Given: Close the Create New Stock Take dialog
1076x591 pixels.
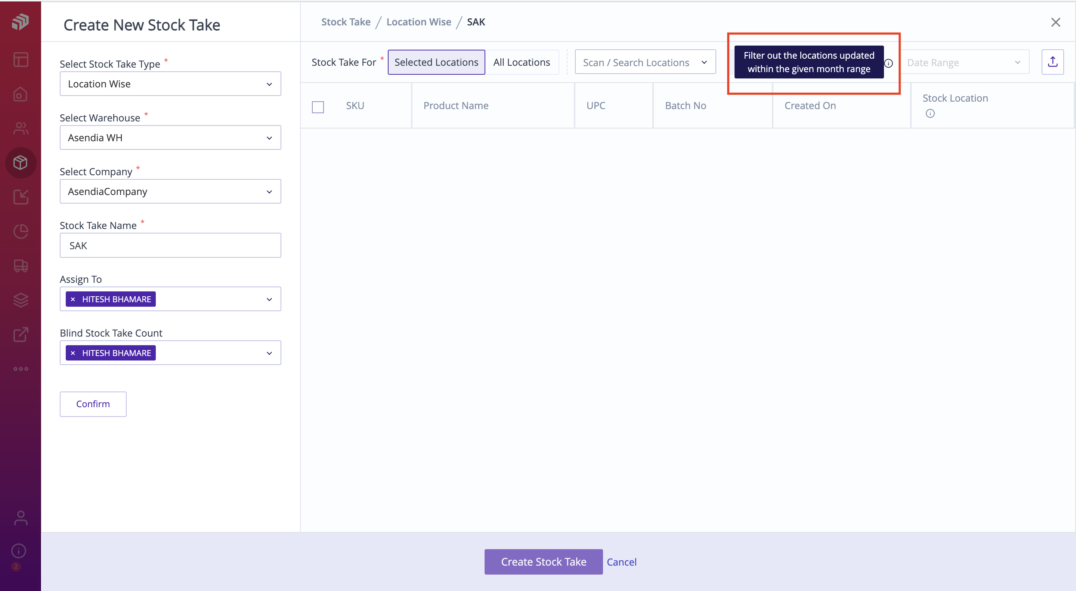Looking at the screenshot, I should coord(1055,22).
